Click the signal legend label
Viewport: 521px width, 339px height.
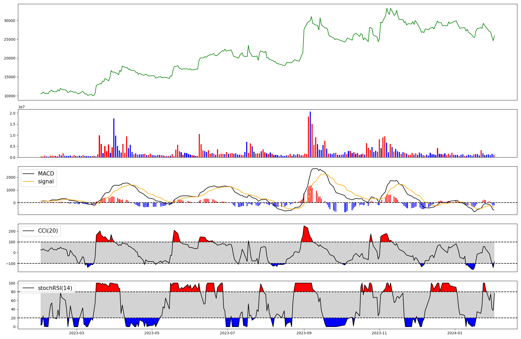click(46, 181)
